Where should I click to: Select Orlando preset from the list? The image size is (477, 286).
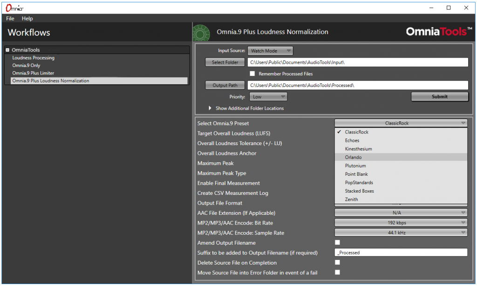point(354,157)
